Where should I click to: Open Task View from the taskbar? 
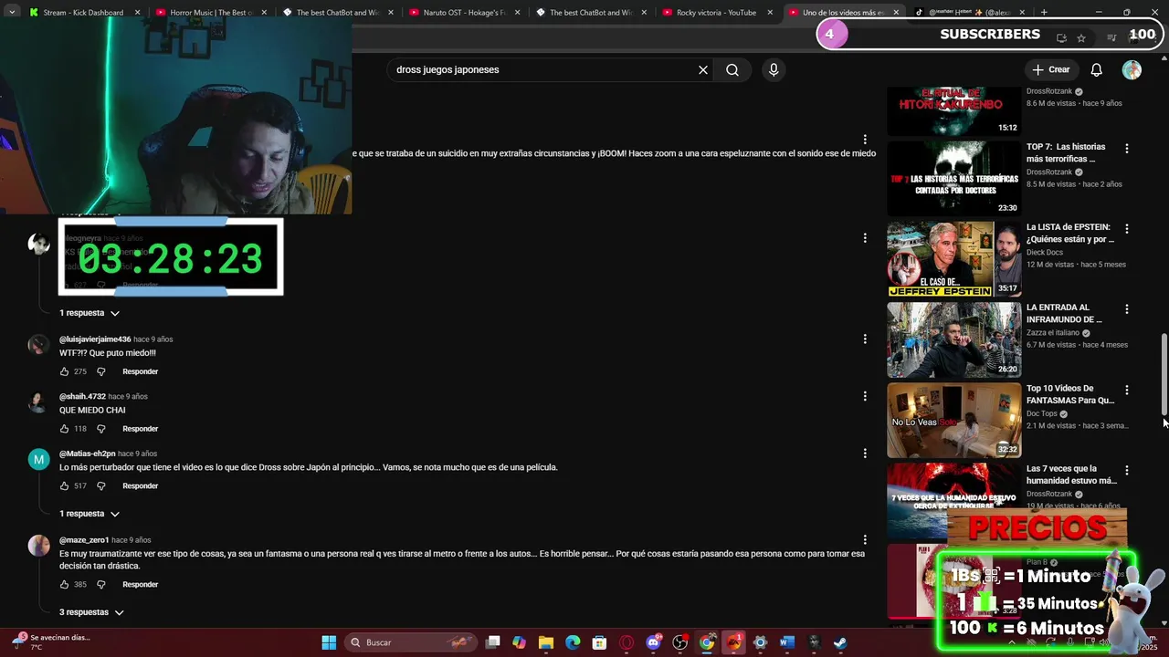coord(493,642)
